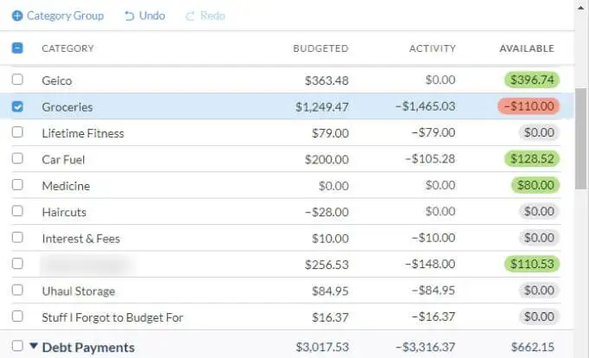Check the Car Fuel checkbox
The height and width of the screenshot is (358, 589).
pyautogui.click(x=17, y=159)
